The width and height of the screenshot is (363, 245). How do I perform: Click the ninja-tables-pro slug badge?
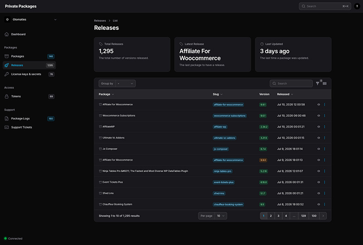click(222, 171)
